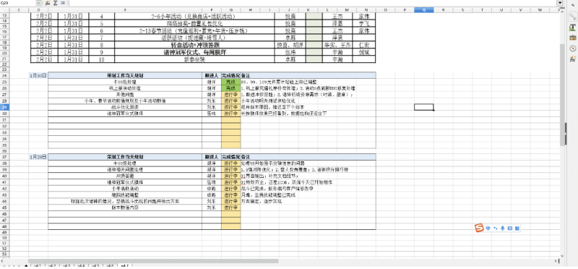Open the Sogou toolbox grid icon
Image resolution: width=578 pixels, height=269 pixels.
[x=517, y=229]
